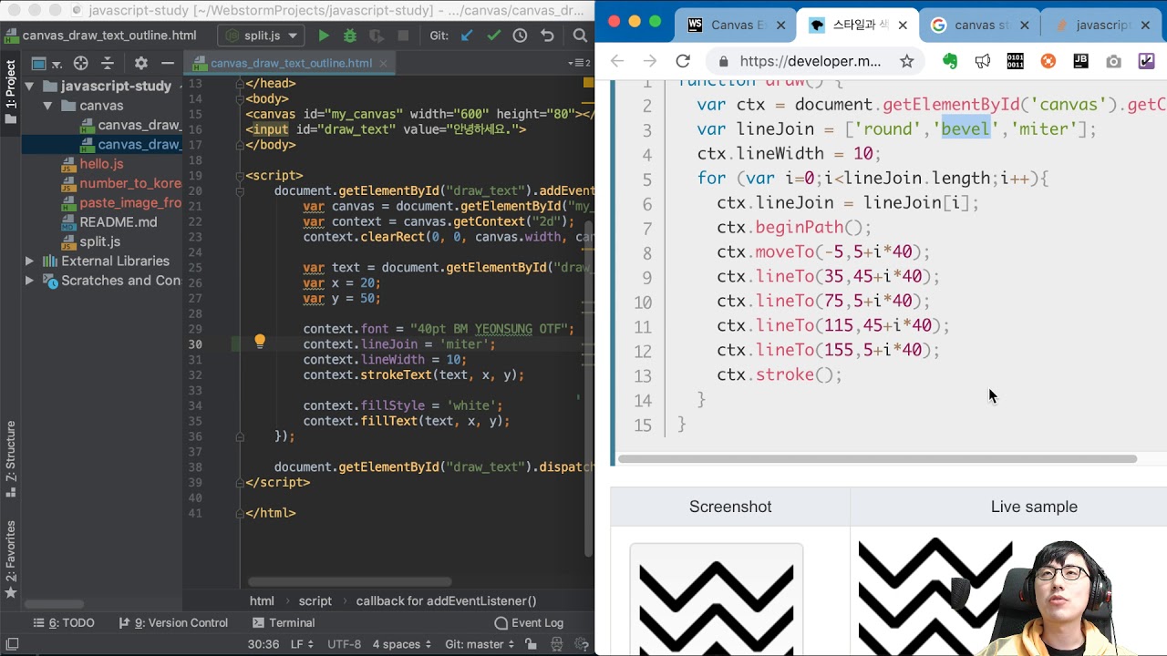
Task: Select the javascript Chrome tab
Action: [x=1103, y=25]
